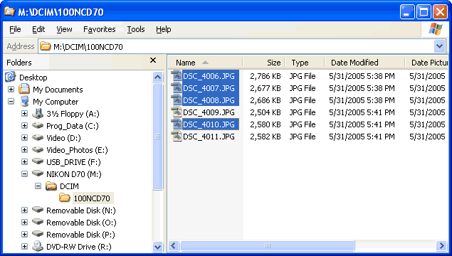Click the Desktop icon in folder tree

[x=11, y=77]
